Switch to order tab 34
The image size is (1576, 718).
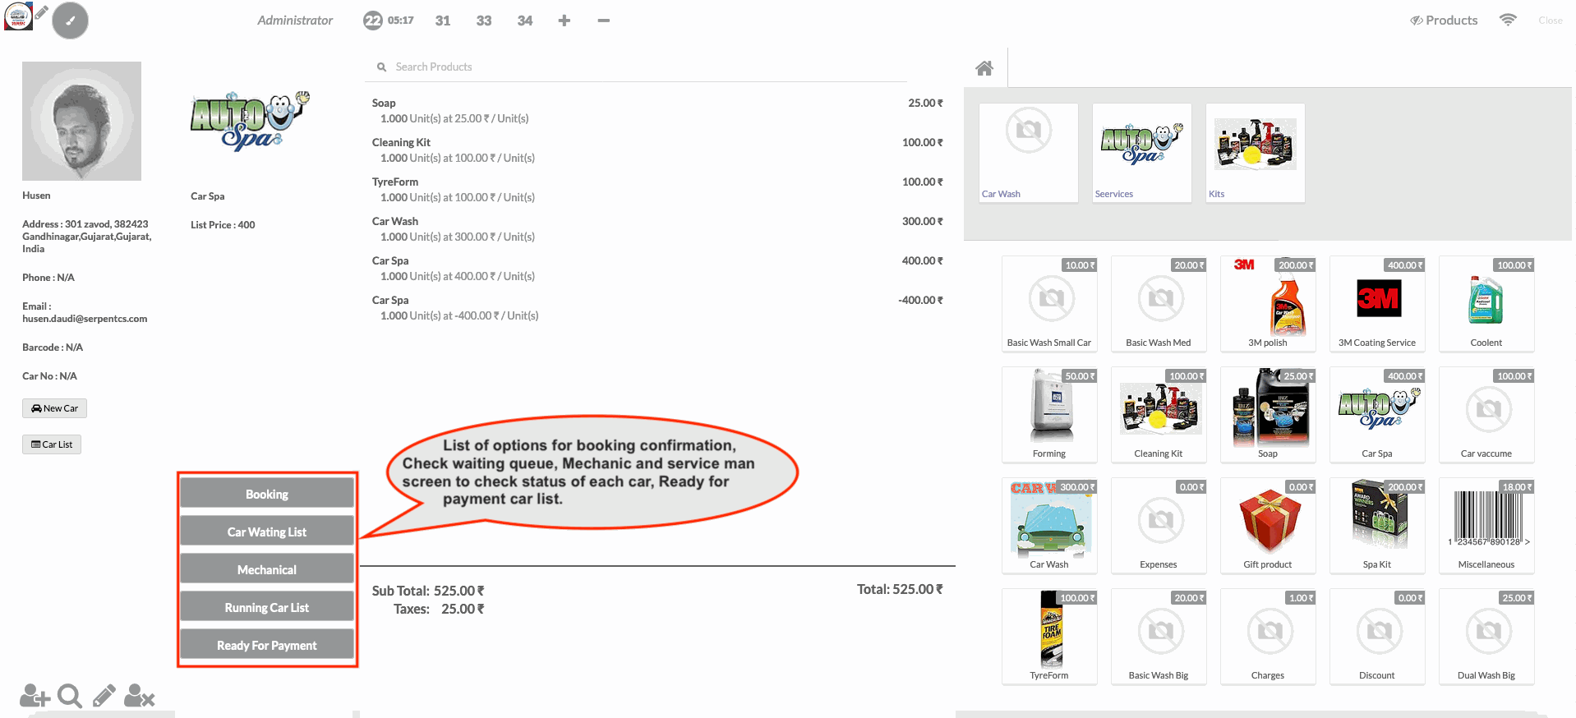pos(525,21)
